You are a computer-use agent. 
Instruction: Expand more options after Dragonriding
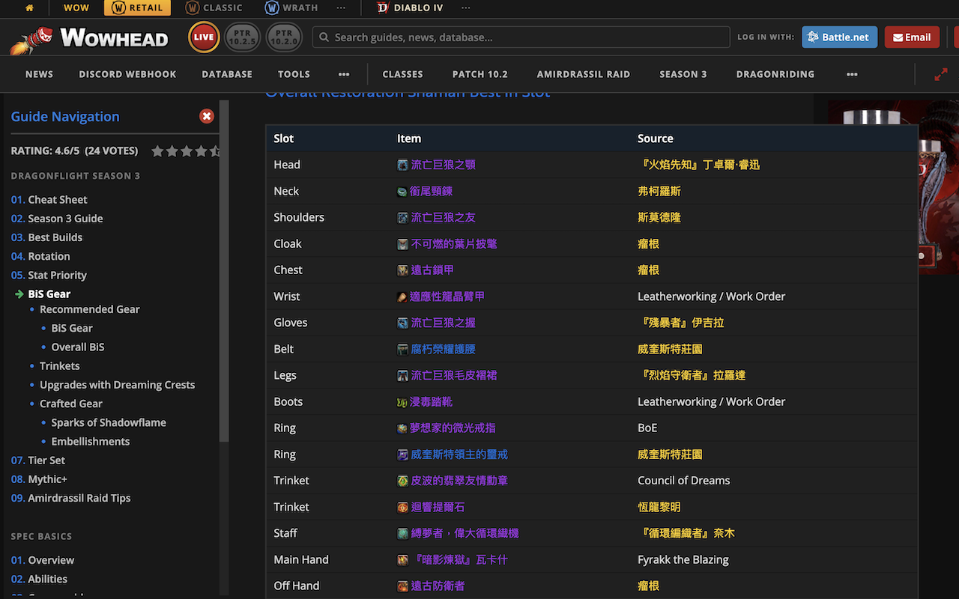tap(852, 74)
